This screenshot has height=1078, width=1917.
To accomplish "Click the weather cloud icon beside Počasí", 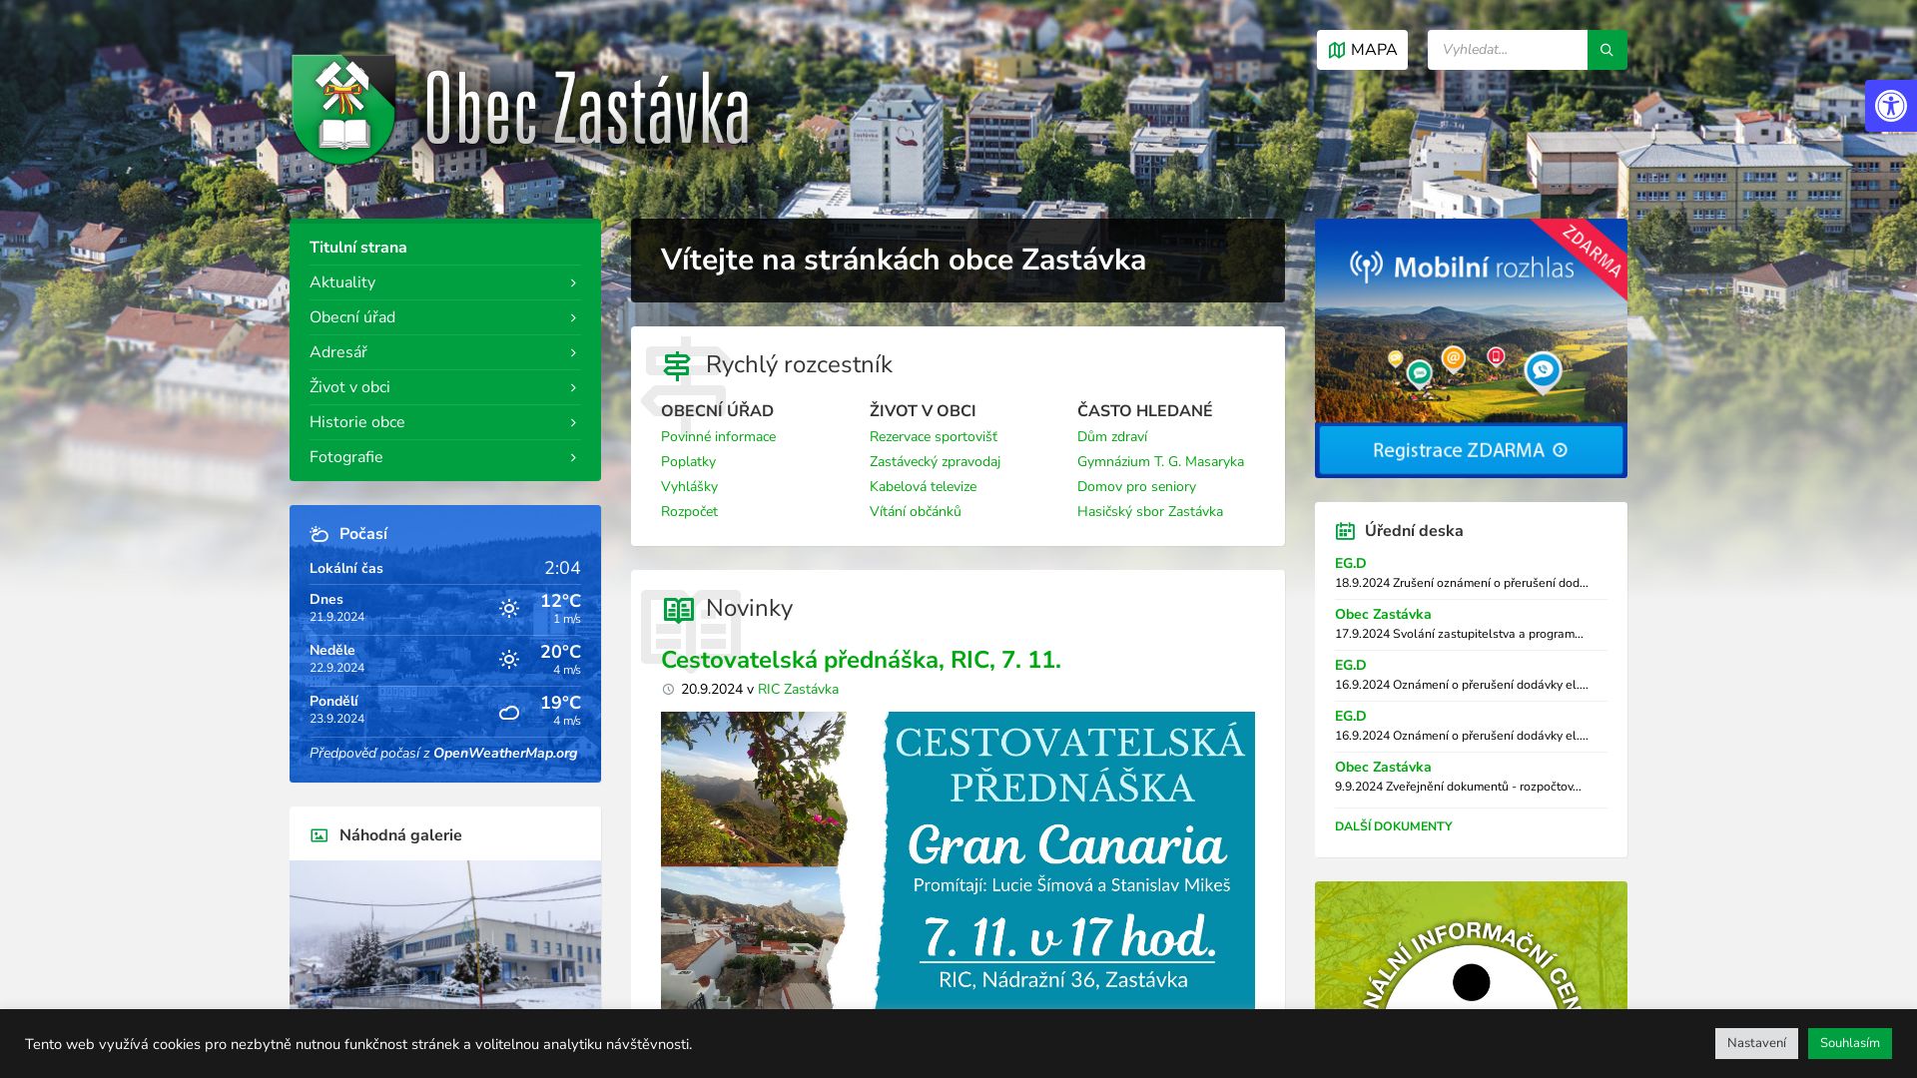I will pyautogui.click(x=319, y=534).
